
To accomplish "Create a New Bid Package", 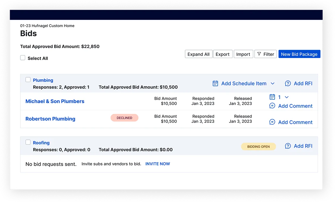I will 299,54.
